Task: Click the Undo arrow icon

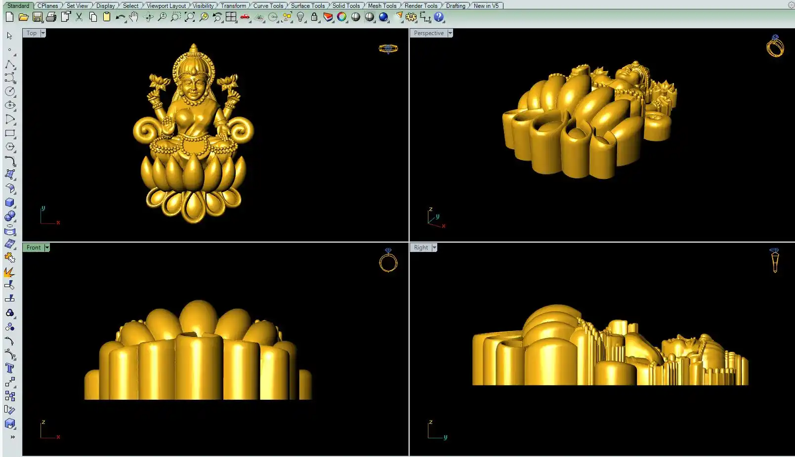Action: pos(120,17)
